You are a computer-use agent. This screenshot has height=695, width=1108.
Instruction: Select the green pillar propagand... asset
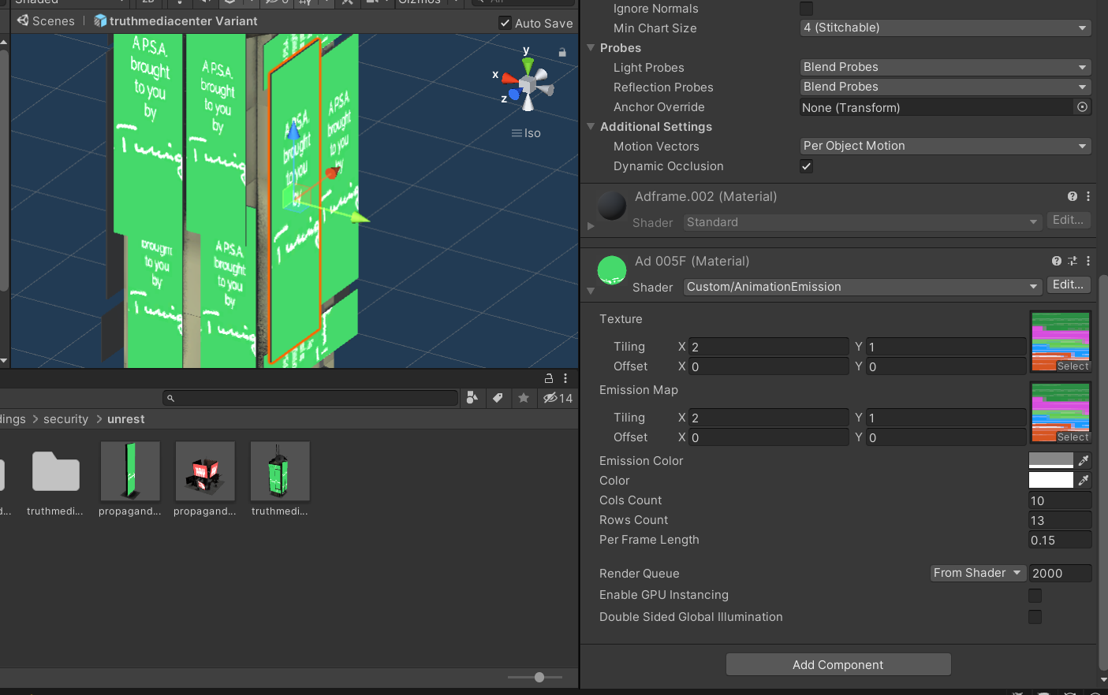[130, 479]
